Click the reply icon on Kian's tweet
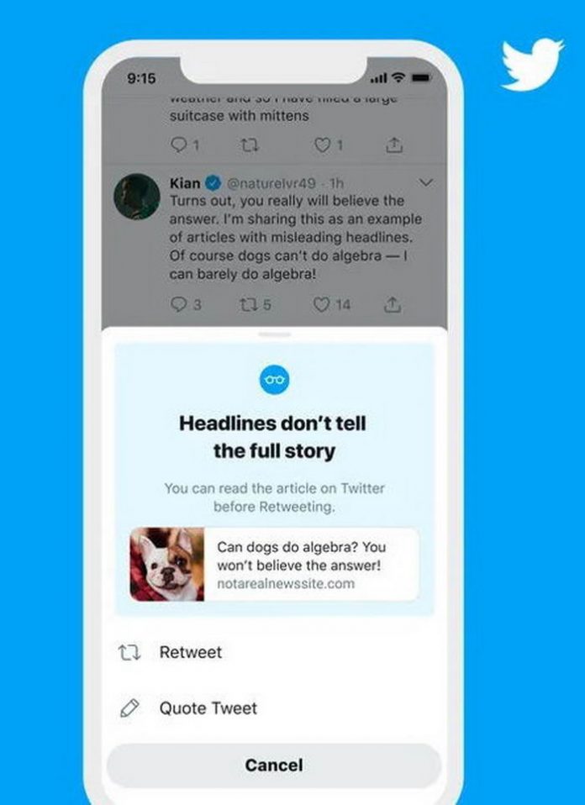585x805 pixels. click(x=179, y=305)
